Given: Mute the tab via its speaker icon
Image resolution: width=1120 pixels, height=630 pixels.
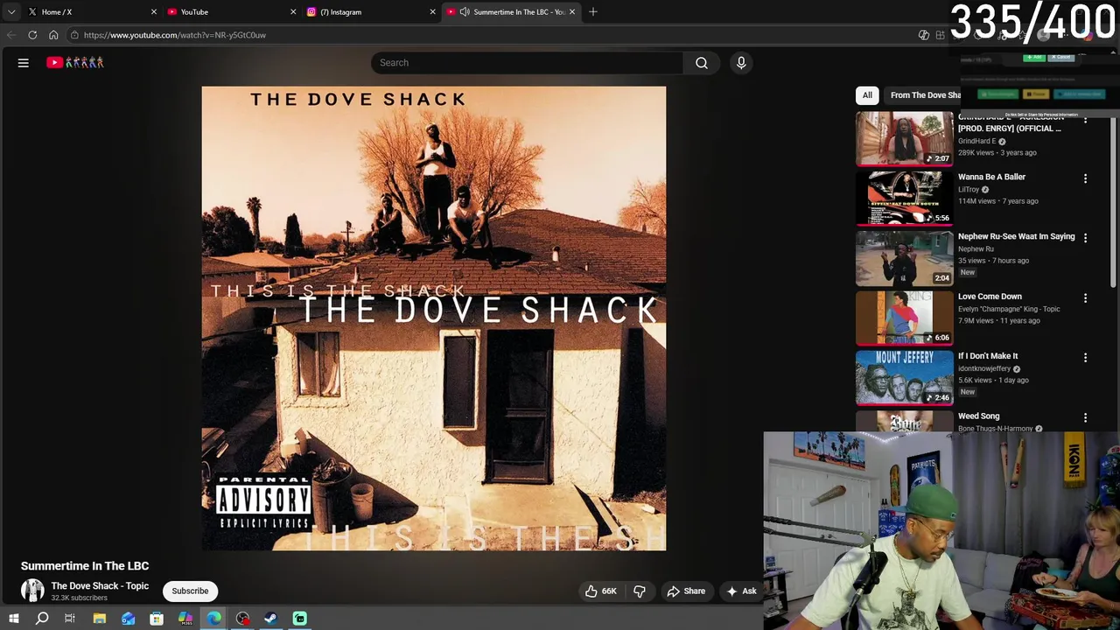Looking at the screenshot, I should (465, 12).
